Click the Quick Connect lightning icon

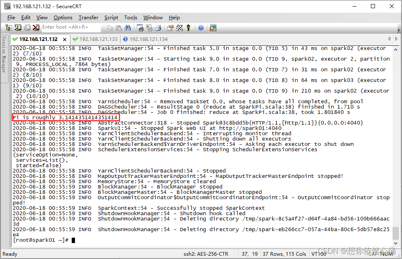18,28
